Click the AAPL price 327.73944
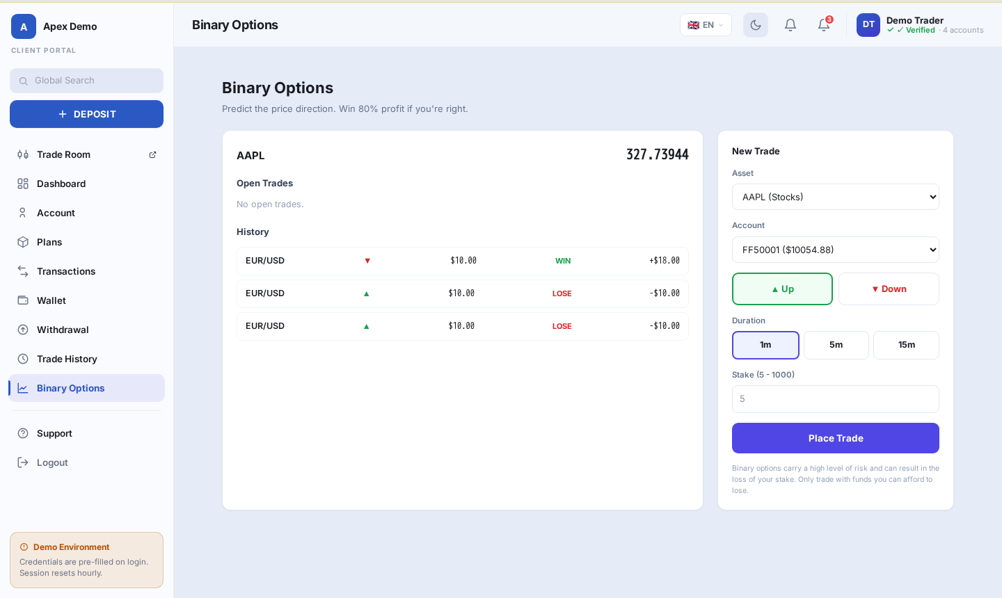Screen dimensions: 1002x598 coord(658,154)
